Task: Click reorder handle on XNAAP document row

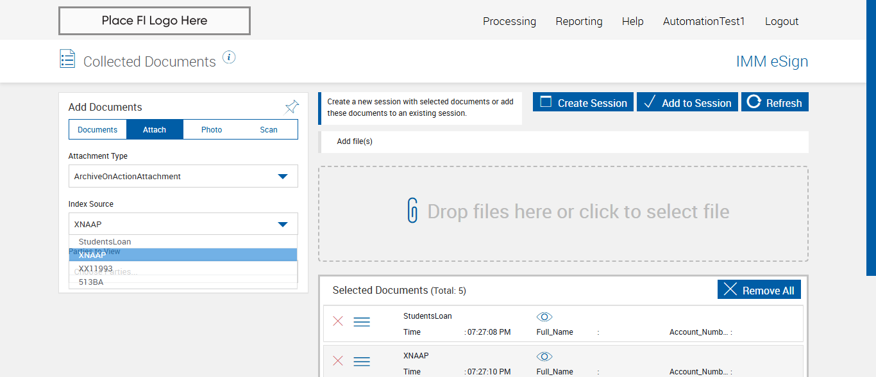Action: [362, 362]
